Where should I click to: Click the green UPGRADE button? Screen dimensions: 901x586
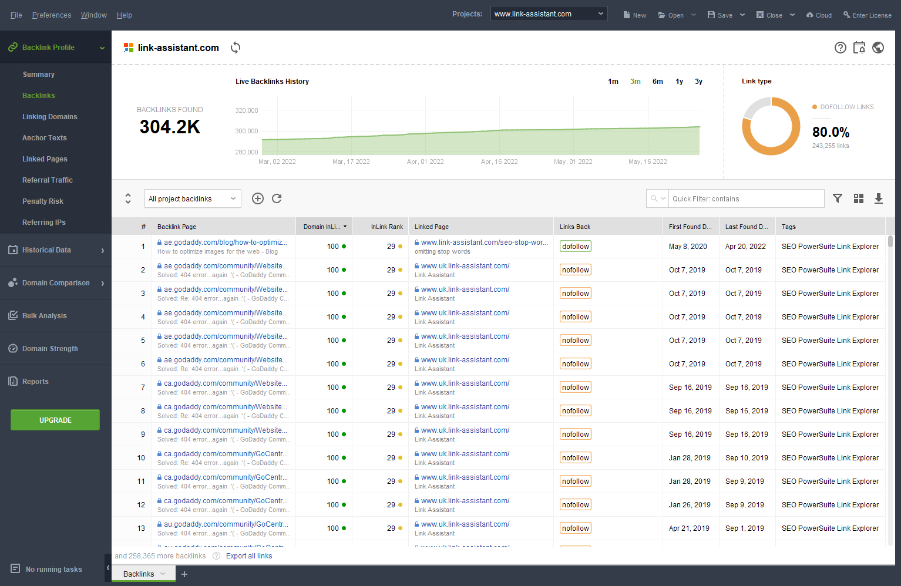pyautogui.click(x=55, y=420)
